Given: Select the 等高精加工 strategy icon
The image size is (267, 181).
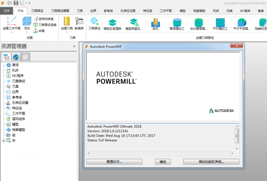Looking at the screenshot, I should [177, 22].
